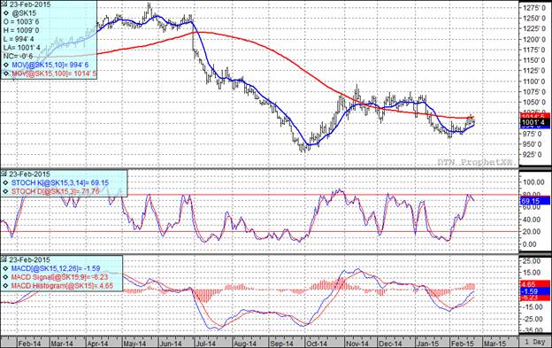
Task: Click the Oct-14 label on time axis
Action: pyautogui.click(x=316, y=344)
